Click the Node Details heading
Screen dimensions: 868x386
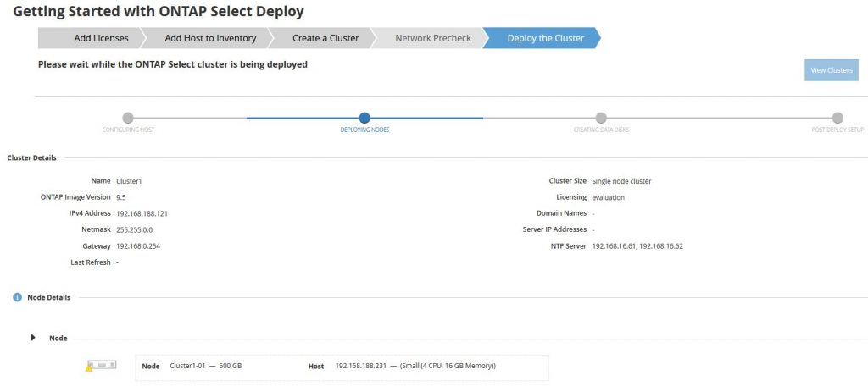tap(48, 297)
